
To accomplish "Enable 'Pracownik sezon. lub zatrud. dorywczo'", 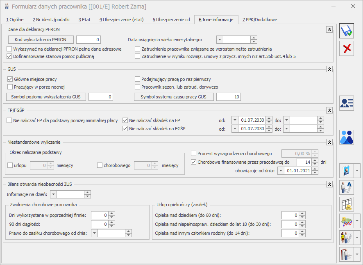I will pyautogui.click(x=138, y=87).
